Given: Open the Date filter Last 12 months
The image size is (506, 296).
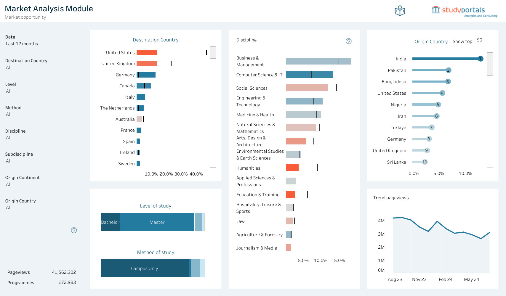Looking at the screenshot, I should 22,44.
